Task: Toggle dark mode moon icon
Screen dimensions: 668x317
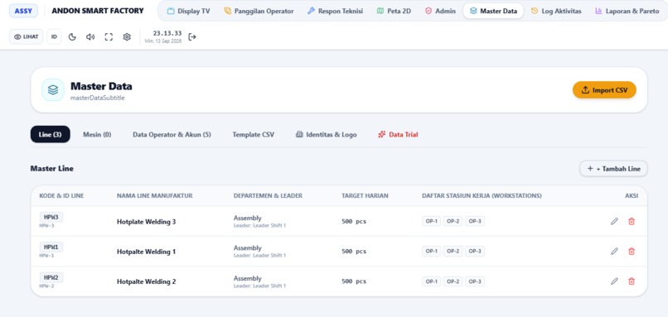Action: click(x=72, y=37)
